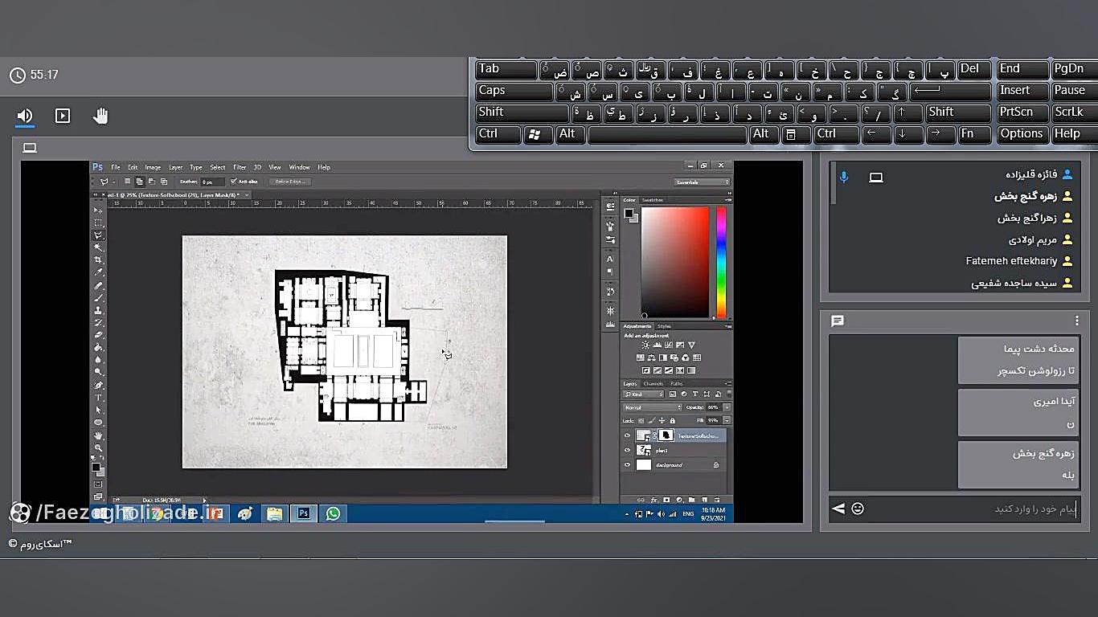Screen dimensions: 1098x617
Task: Click the rainbow hue slider strip
Action: (x=721, y=261)
